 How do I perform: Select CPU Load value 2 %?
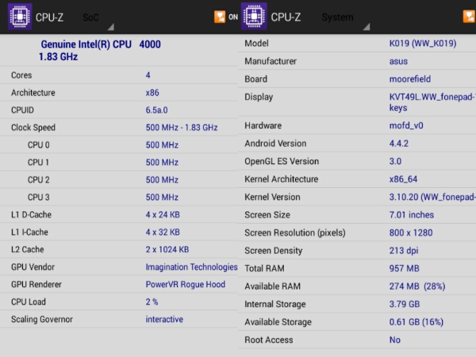pyautogui.click(x=152, y=301)
